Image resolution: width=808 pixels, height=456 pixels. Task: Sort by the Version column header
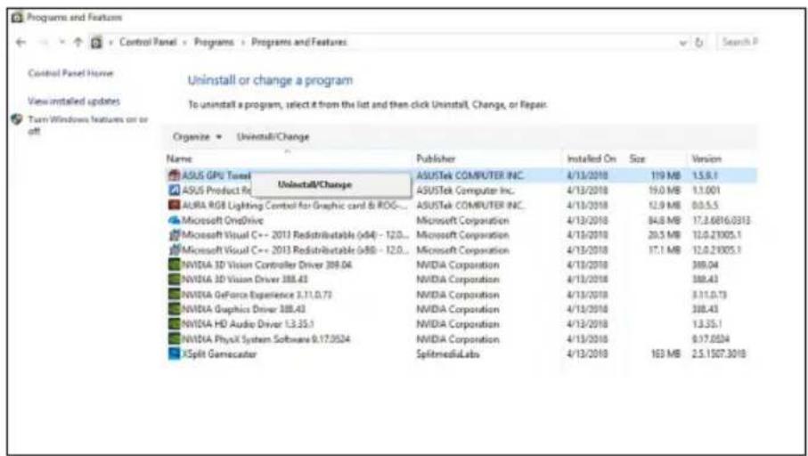click(706, 159)
